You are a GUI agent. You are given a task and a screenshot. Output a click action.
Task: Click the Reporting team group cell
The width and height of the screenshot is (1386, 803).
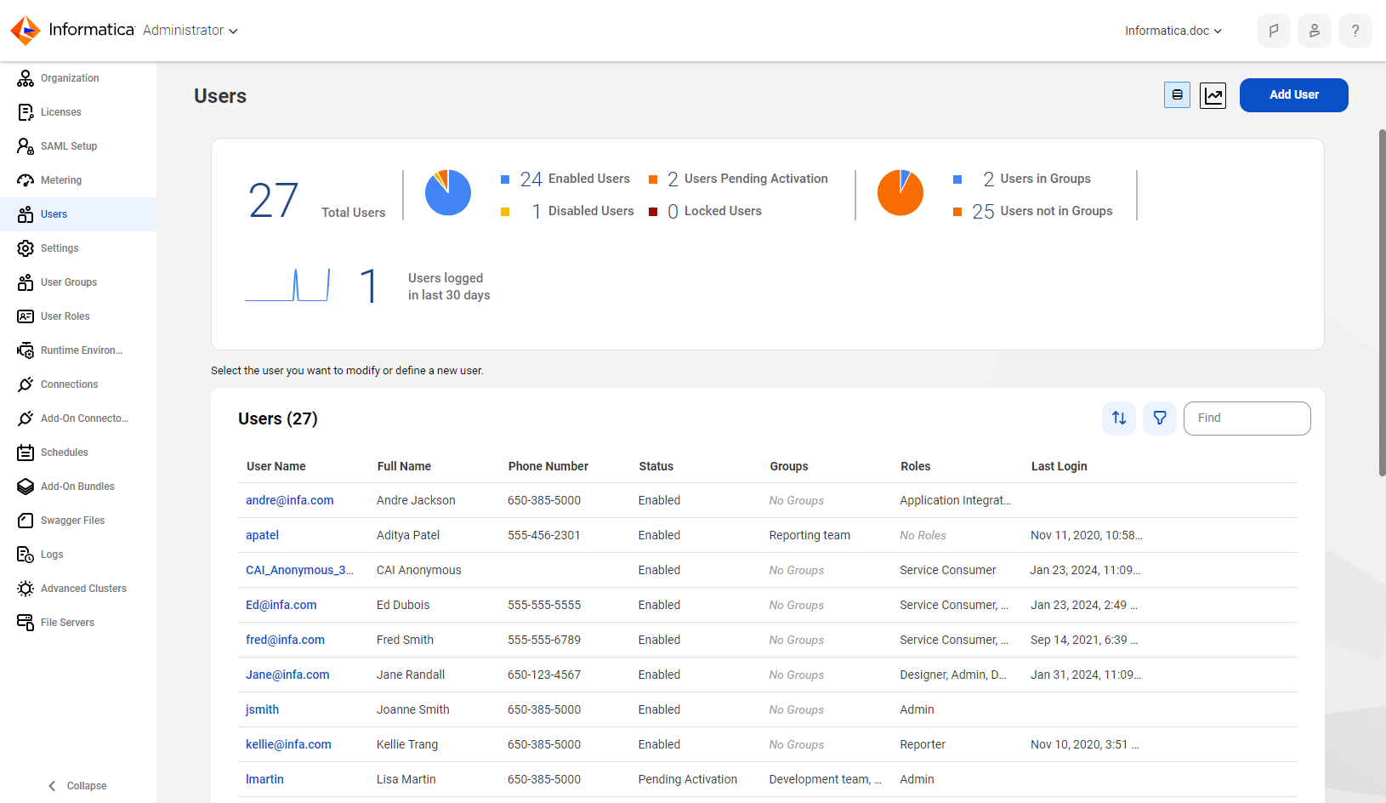tap(809, 535)
